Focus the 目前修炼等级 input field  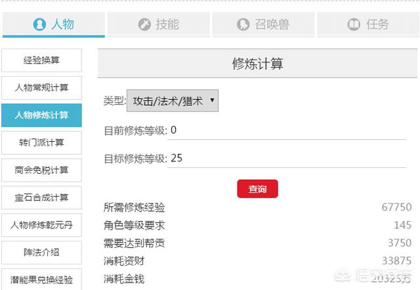pos(286,130)
